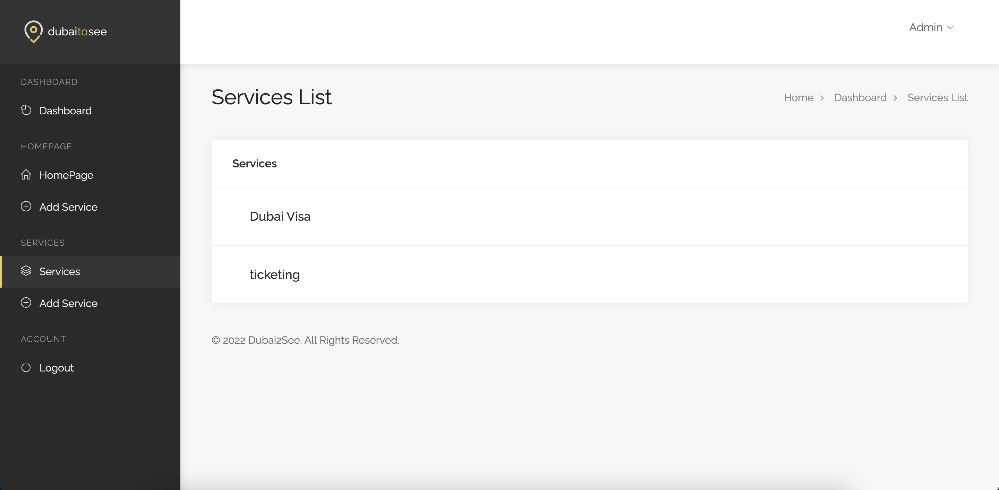Click the plus icon under HOMEPAGE section

pyautogui.click(x=26, y=207)
